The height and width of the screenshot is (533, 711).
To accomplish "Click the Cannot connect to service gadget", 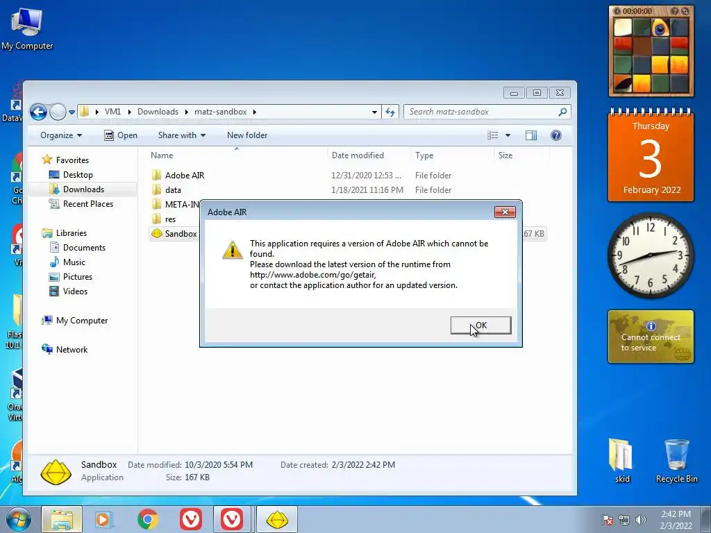I will (x=651, y=337).
